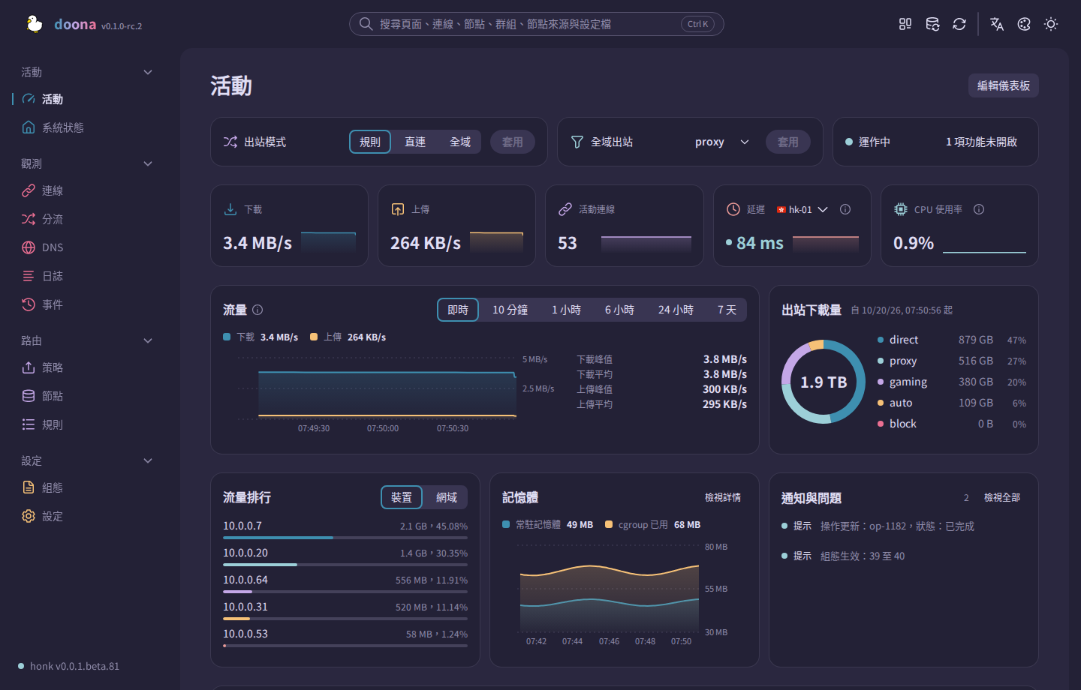Open 檢視詳情 link in memory card
This screenshot has height=690, width=1081.
(723, 497)
